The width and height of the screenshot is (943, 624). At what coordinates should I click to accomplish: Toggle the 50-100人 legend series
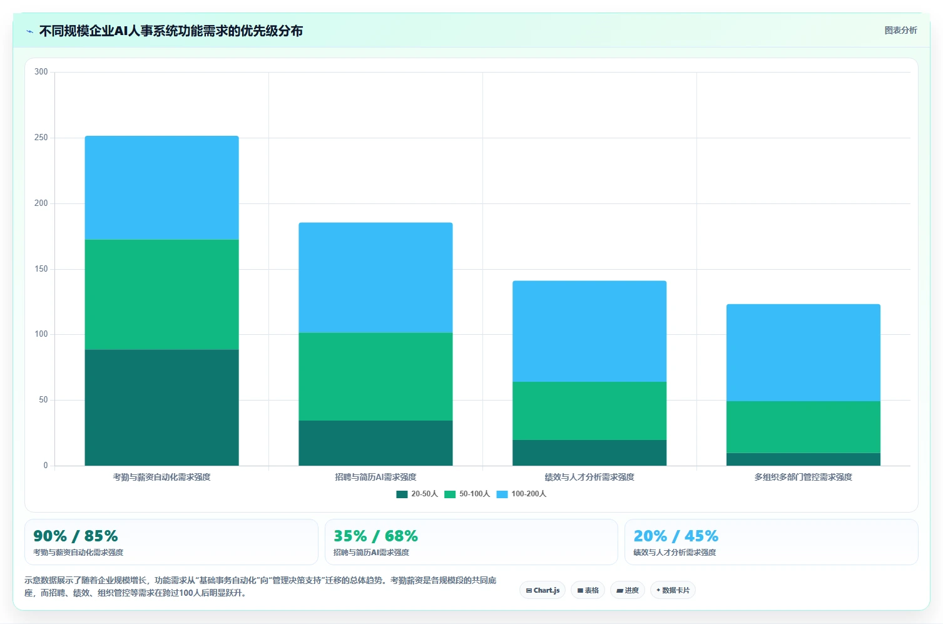pos(467,494)
